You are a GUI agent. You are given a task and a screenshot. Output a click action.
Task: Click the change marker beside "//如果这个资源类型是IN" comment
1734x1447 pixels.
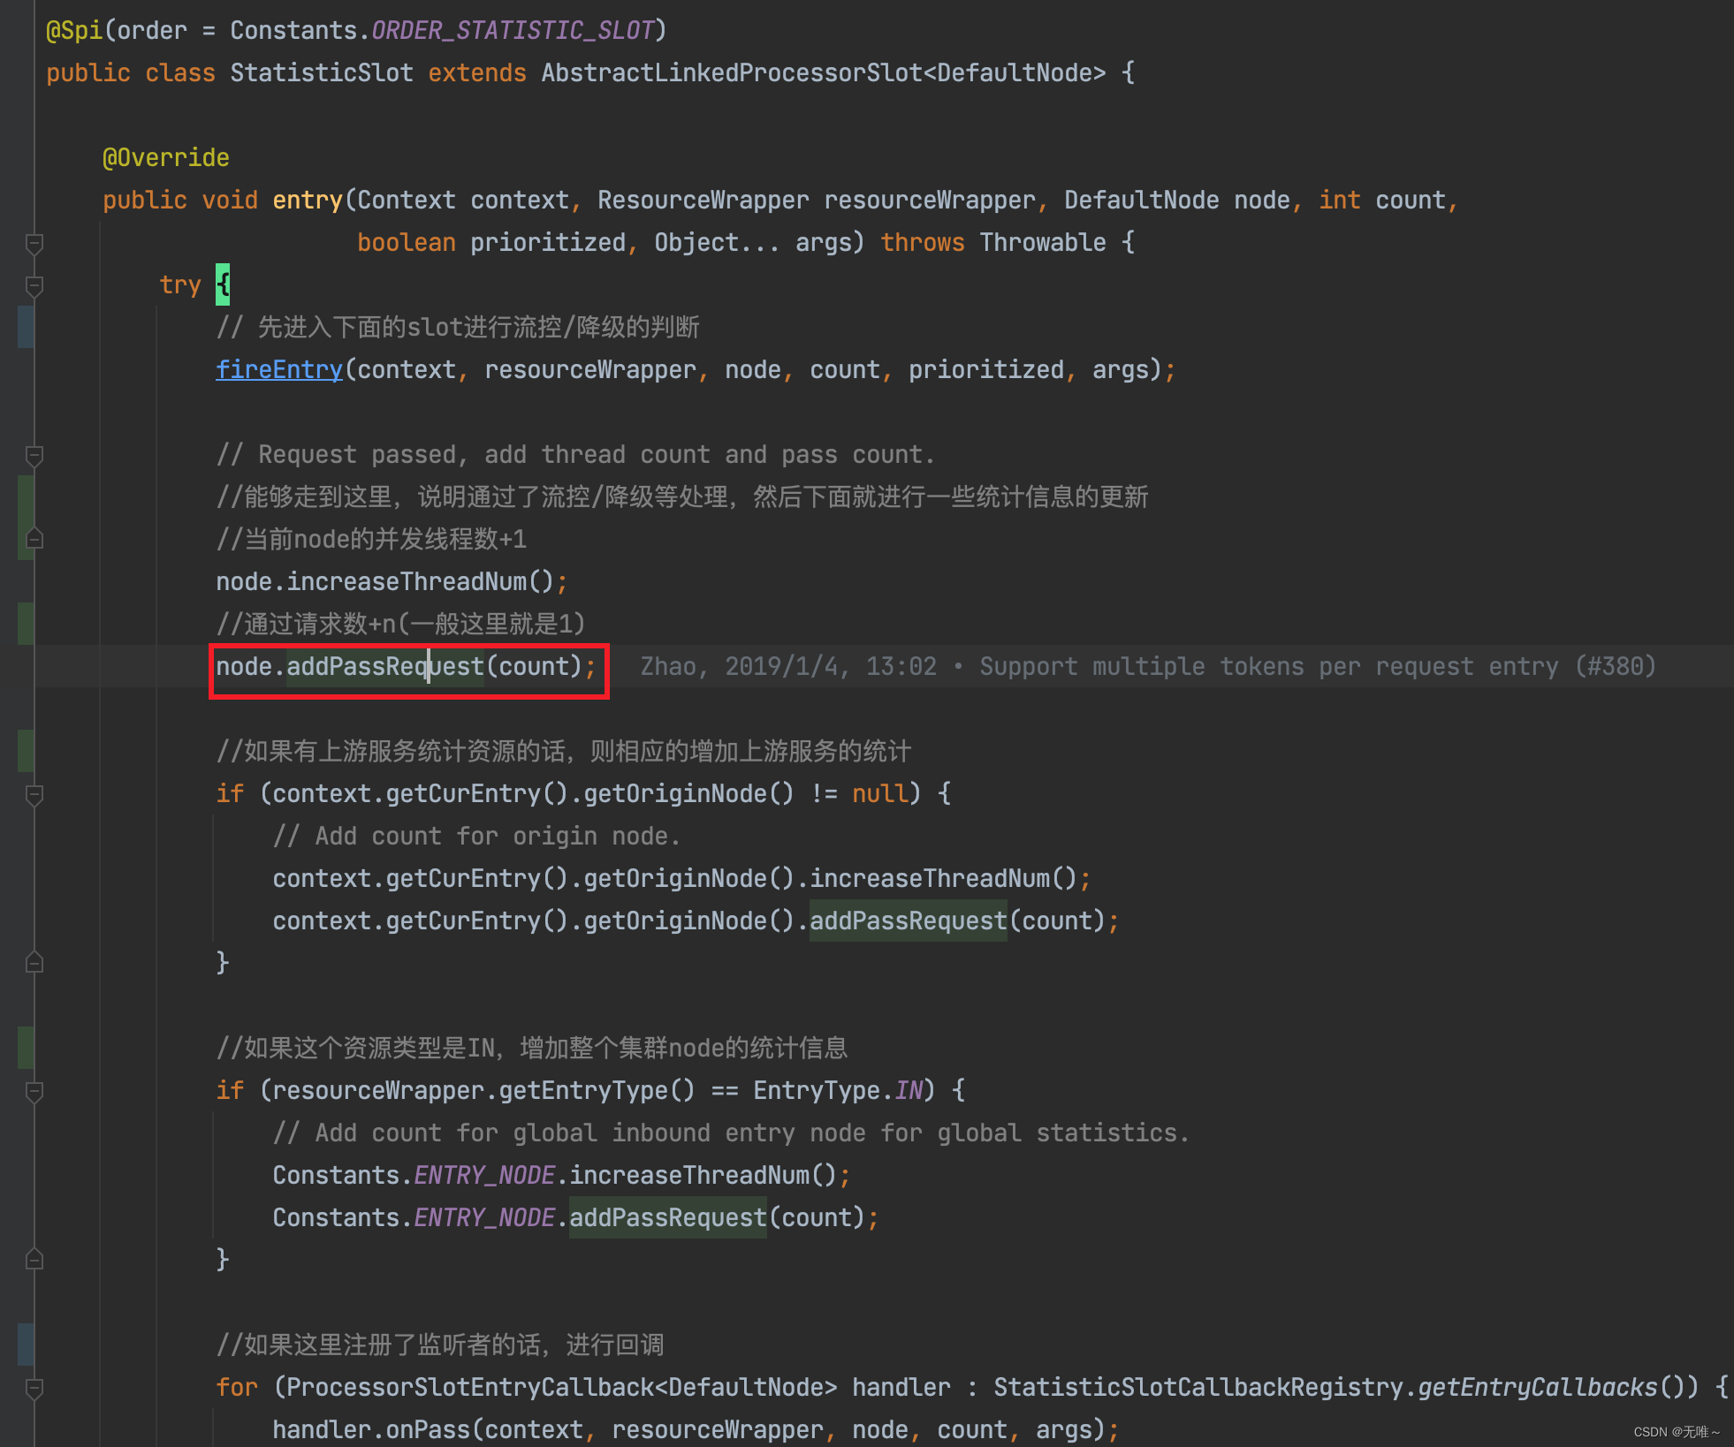[x=26, y=1048]
